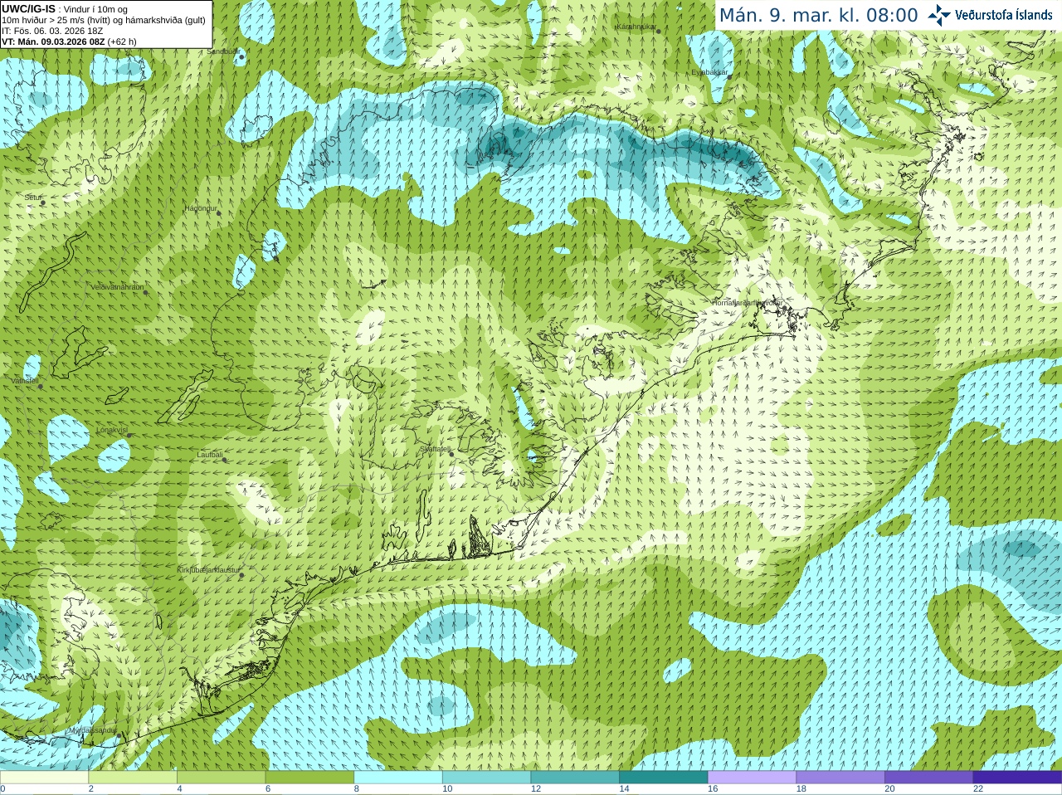Click the dark indigo legend swatch above 22

coord(1017,778)
